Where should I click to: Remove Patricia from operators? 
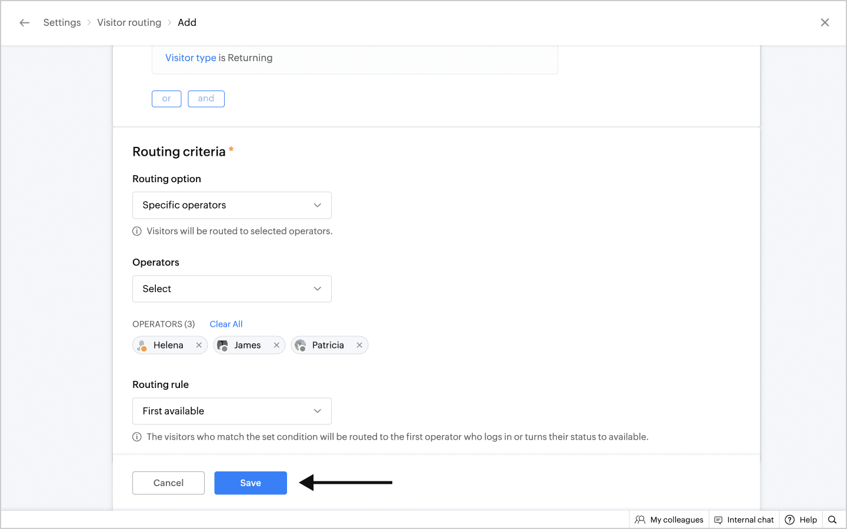point(359,345)
